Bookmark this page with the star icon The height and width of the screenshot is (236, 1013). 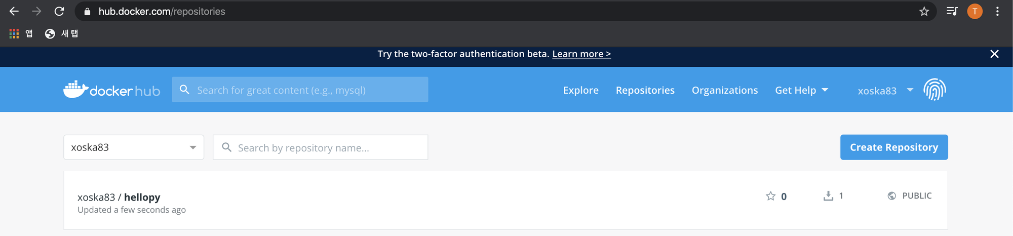click(x=924, y=11)
